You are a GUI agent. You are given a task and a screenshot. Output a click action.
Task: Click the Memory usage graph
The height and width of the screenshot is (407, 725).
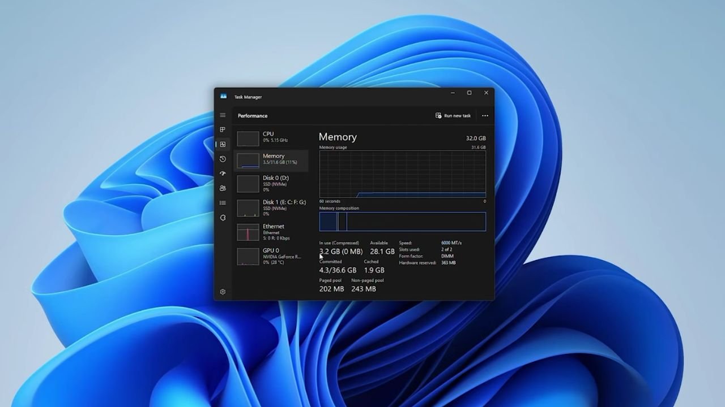(x=402, y=174)
